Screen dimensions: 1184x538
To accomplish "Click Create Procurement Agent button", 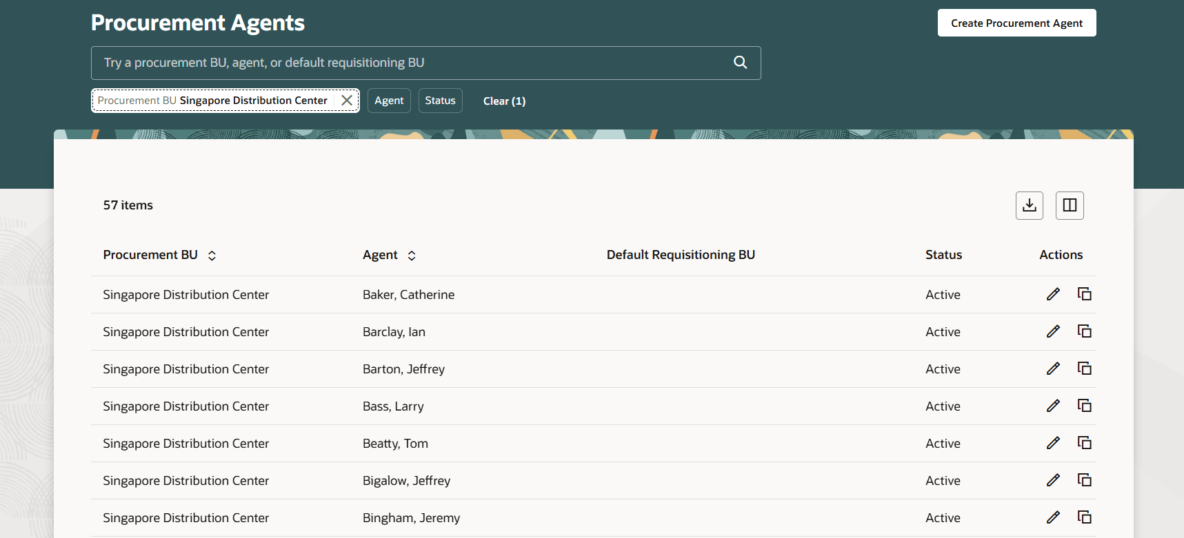I will tap(1016, 23).
